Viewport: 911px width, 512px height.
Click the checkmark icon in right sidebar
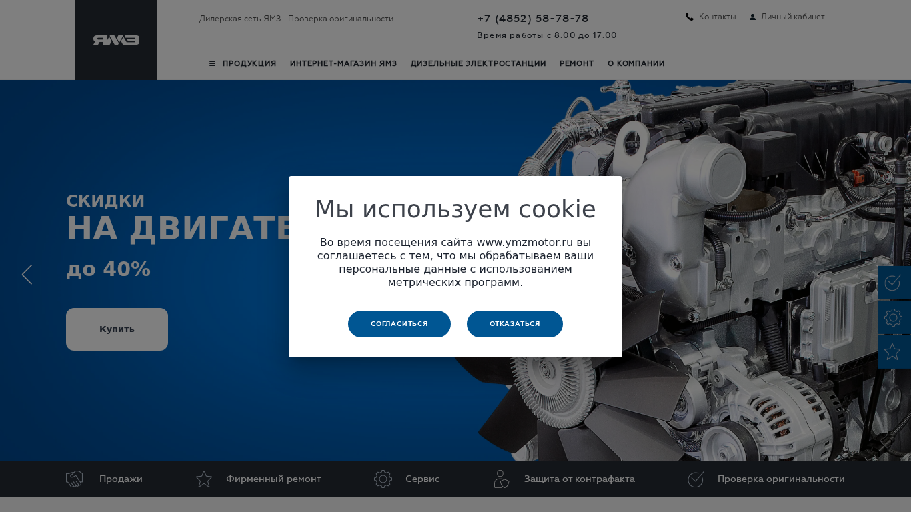[892, 283]
